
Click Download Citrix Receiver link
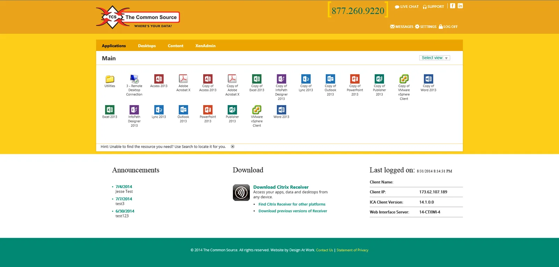281,187
